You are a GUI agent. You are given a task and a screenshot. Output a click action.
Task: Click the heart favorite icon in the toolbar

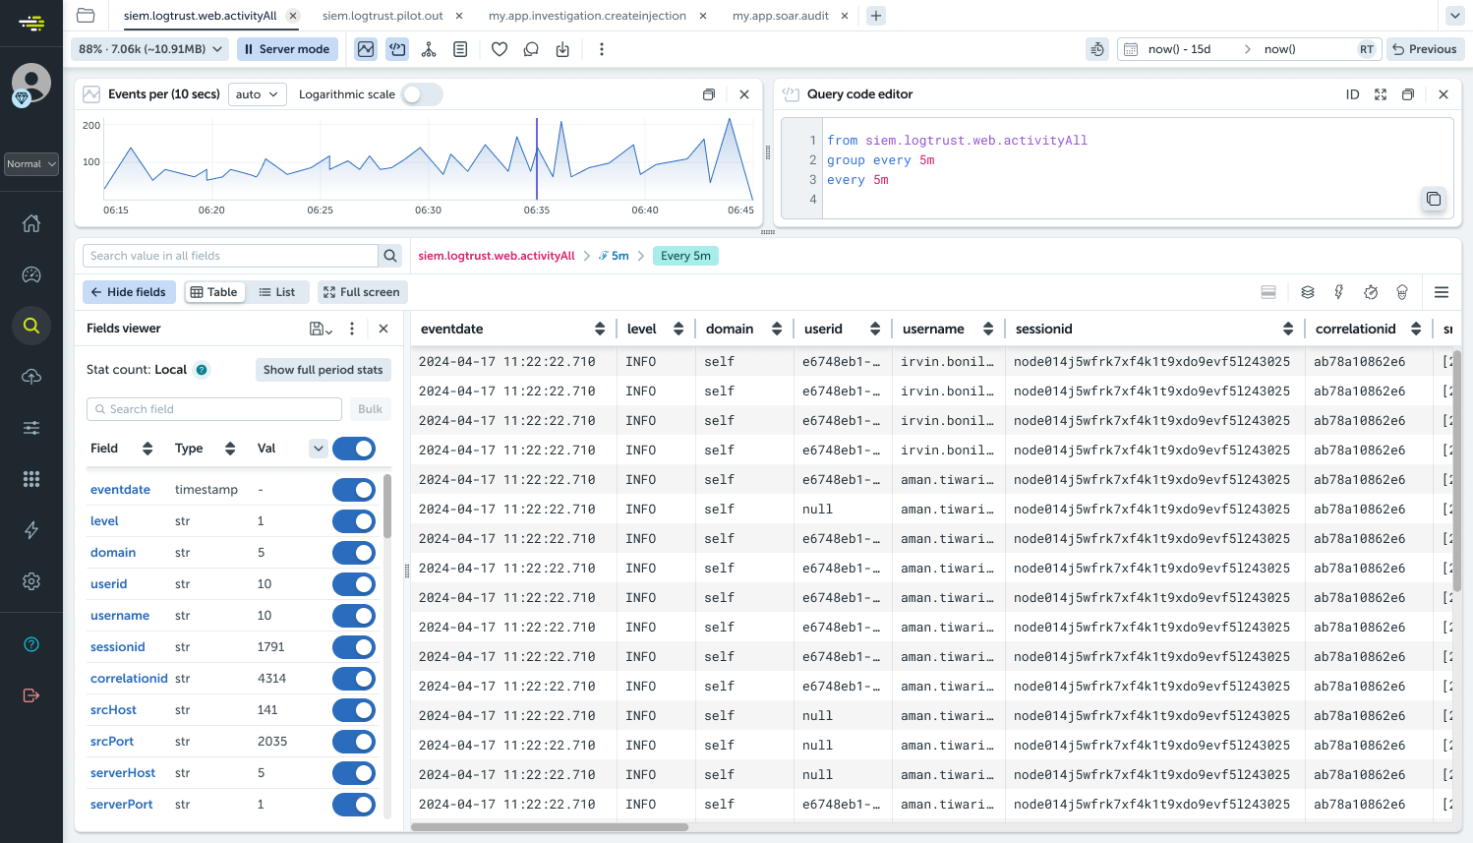pos(500,48)
